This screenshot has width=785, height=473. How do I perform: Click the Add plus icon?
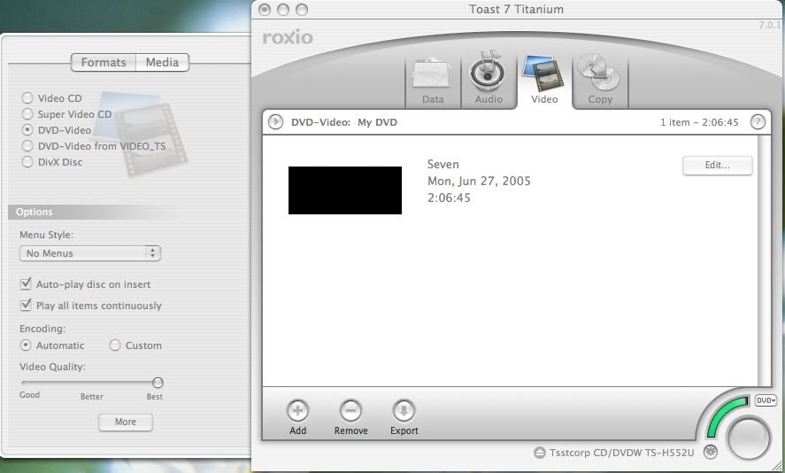pos(297,411)
